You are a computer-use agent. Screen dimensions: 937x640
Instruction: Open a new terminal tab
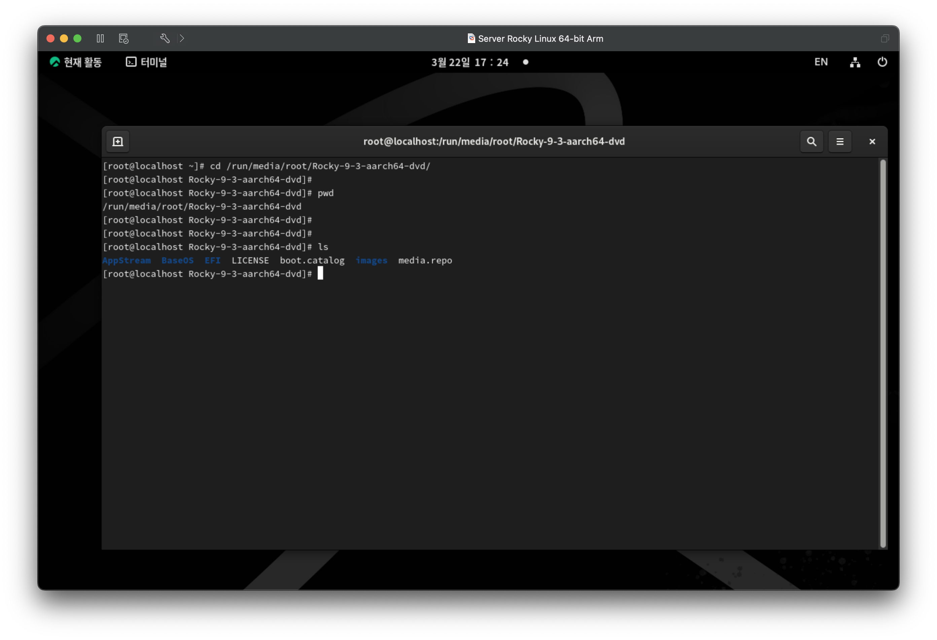tap(118, 141)
